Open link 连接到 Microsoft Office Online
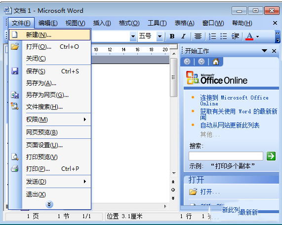The height and width of the screenshot is (225, 282). click(x=234, y=100)
